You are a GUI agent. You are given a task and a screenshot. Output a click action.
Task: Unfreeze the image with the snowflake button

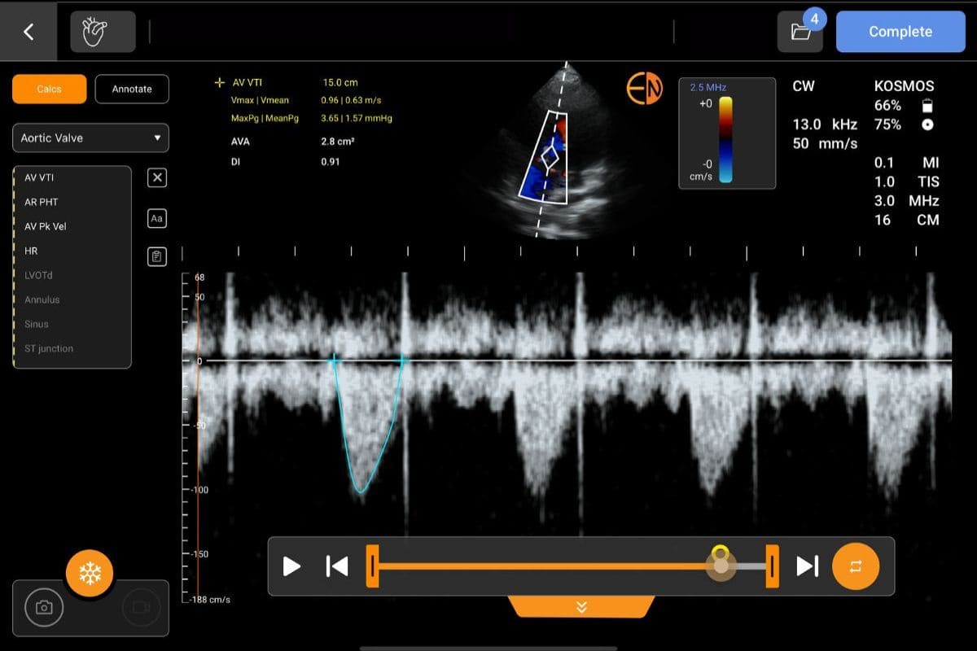[90, 573]
